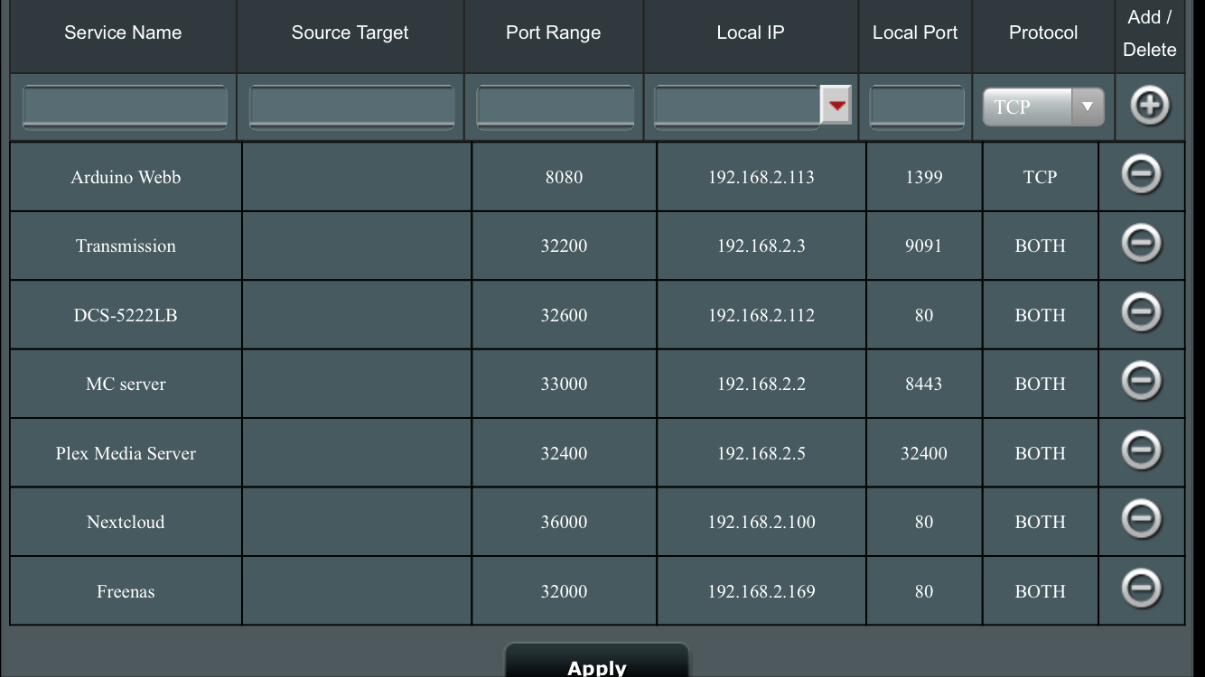
Task: Remove the Nextcloud rule
Action: (x=1141, y=519)
